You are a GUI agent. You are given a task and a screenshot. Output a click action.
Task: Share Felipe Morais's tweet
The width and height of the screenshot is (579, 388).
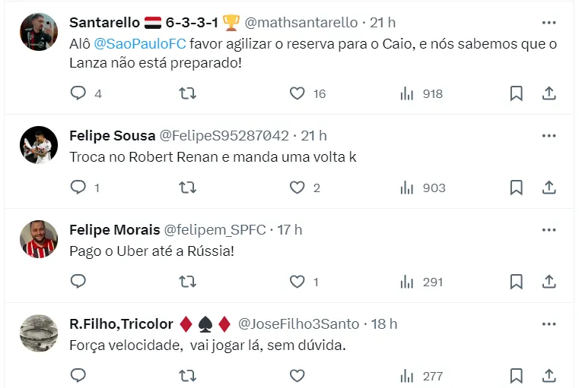(x=549, y=282)
